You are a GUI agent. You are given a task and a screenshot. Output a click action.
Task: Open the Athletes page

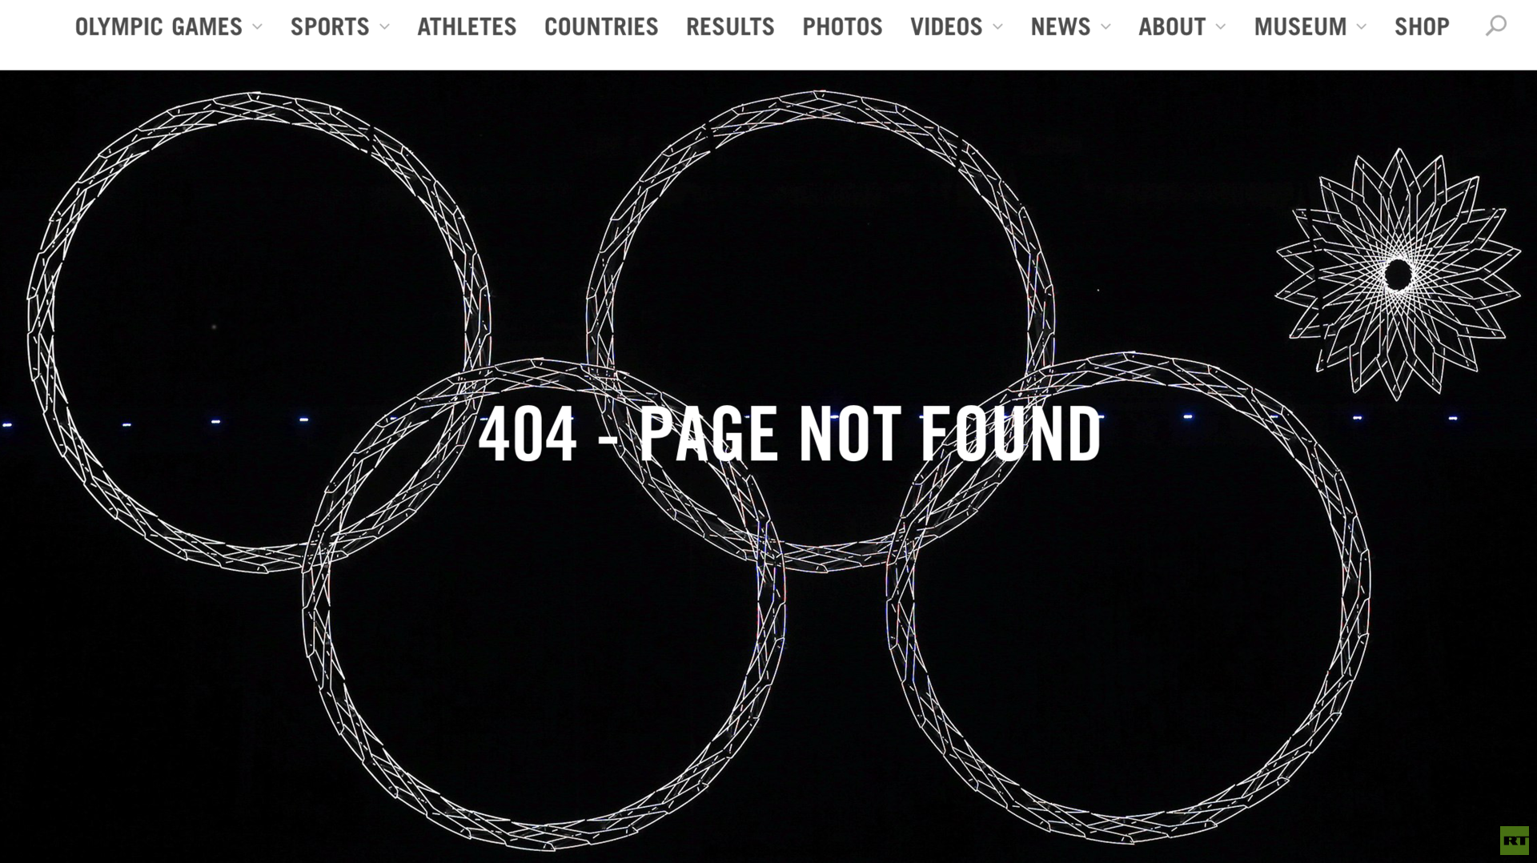coord(467,27)
